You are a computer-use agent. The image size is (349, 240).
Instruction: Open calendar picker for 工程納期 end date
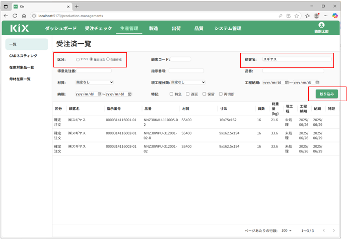coord(317,83)
